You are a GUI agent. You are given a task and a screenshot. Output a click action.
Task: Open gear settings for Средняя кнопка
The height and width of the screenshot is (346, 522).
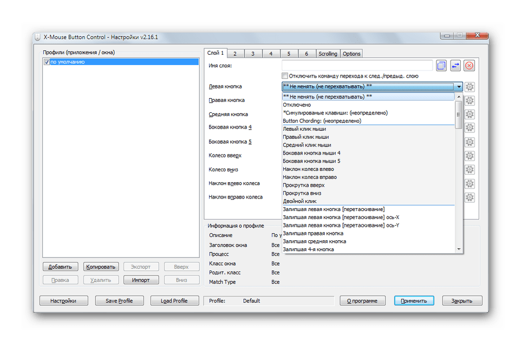coord(469,114)
